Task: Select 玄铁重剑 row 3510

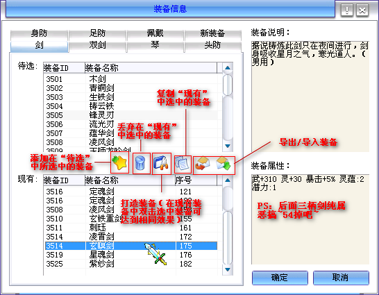Action: point(130,219)
